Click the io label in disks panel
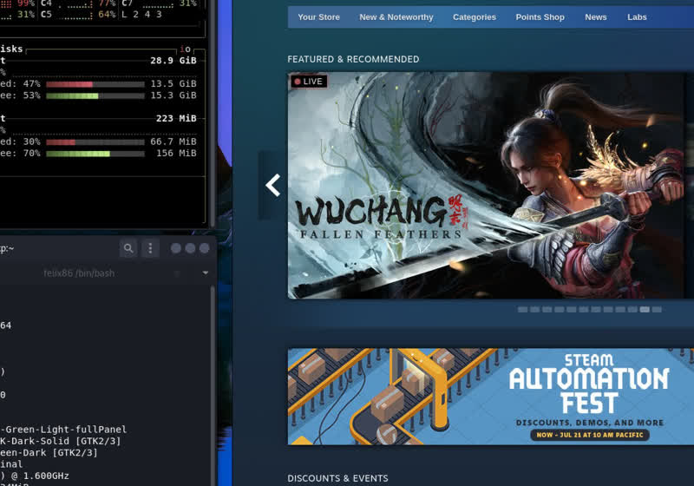 (186, 49)
